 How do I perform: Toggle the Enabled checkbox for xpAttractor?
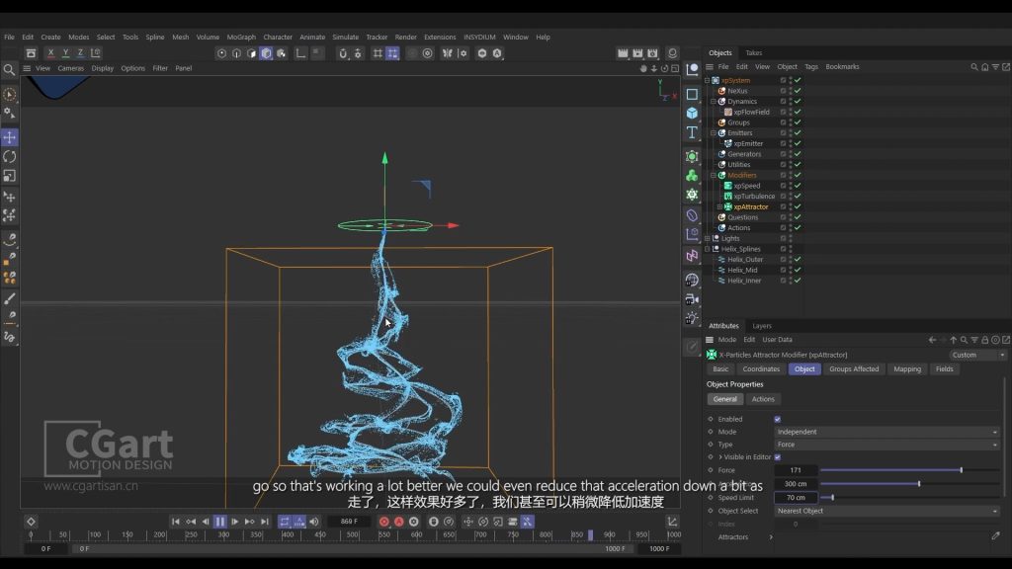[777, 419]
